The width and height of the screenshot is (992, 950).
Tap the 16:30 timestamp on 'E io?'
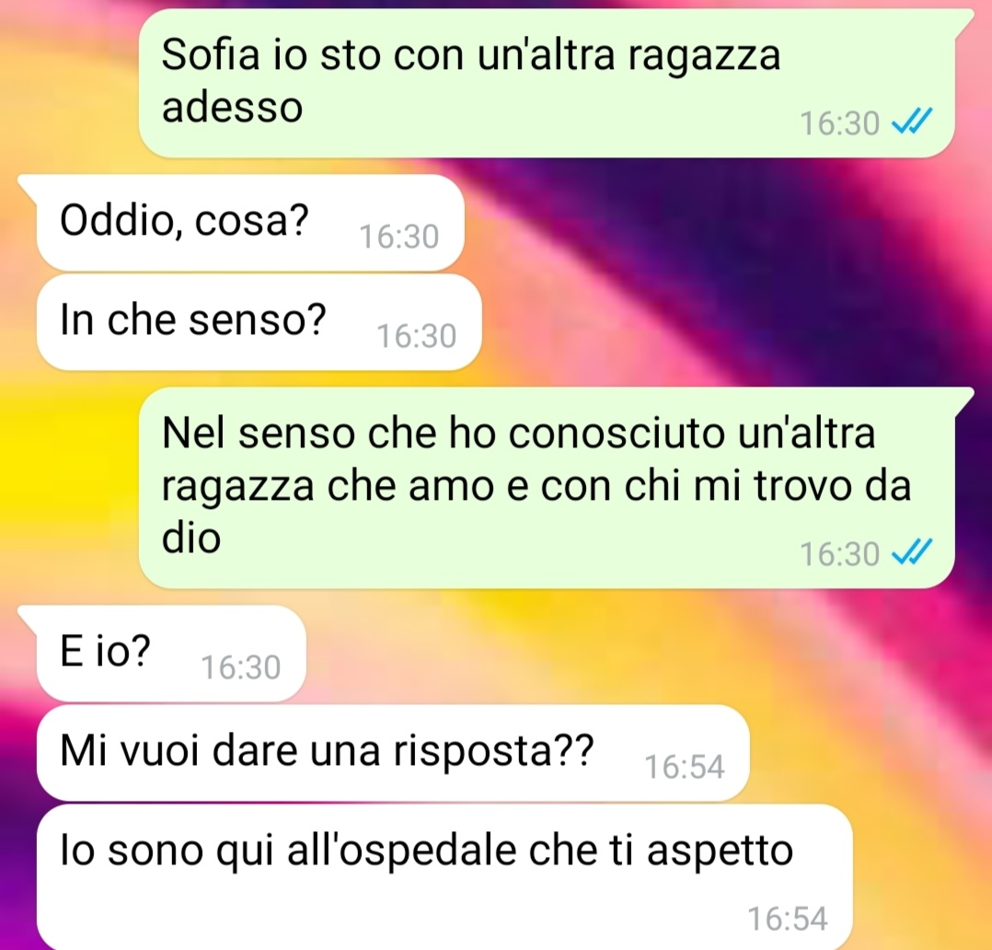[241, 667]
